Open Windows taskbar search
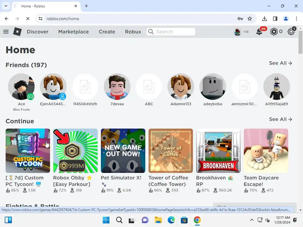This screenshot has height=227, width=303. pos(119,220)
